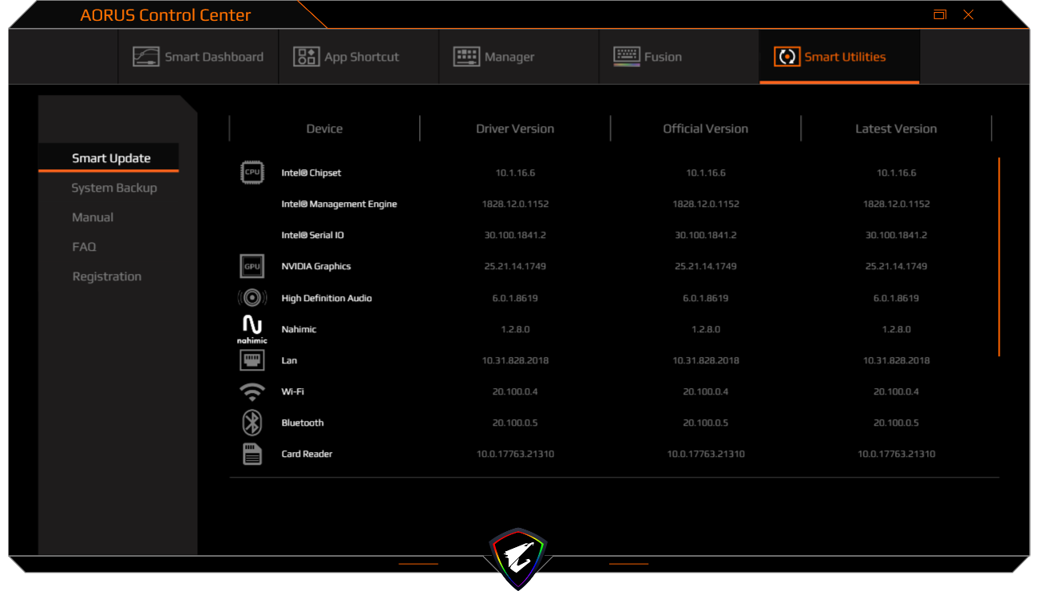
Task: Click the Device column header
Action: tap(324, 129)
